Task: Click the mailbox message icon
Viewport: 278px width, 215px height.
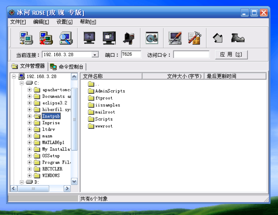Action: coord(129,38)
